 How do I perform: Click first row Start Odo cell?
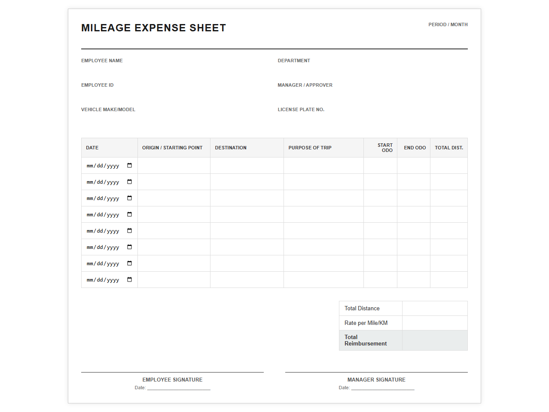[380, 166]
